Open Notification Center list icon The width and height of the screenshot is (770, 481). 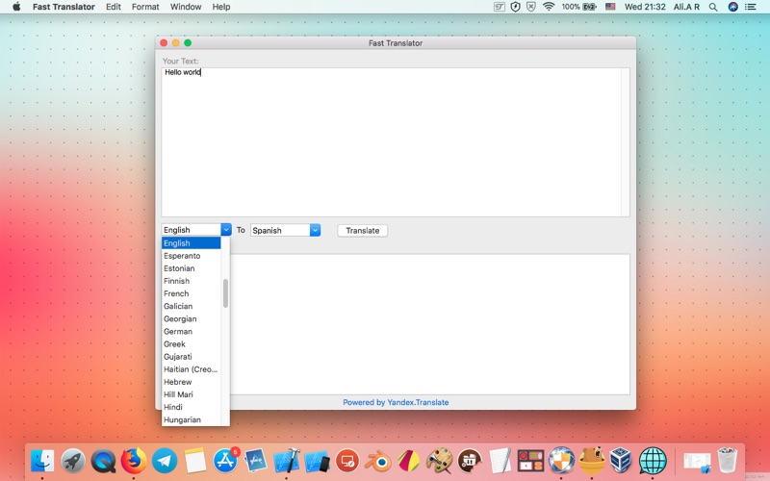tap(751, 7)
